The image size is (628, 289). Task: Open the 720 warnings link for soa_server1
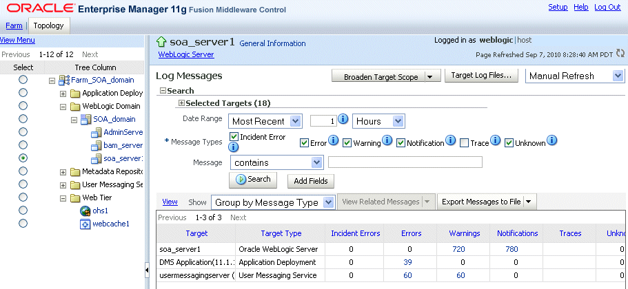click(458, 249)
